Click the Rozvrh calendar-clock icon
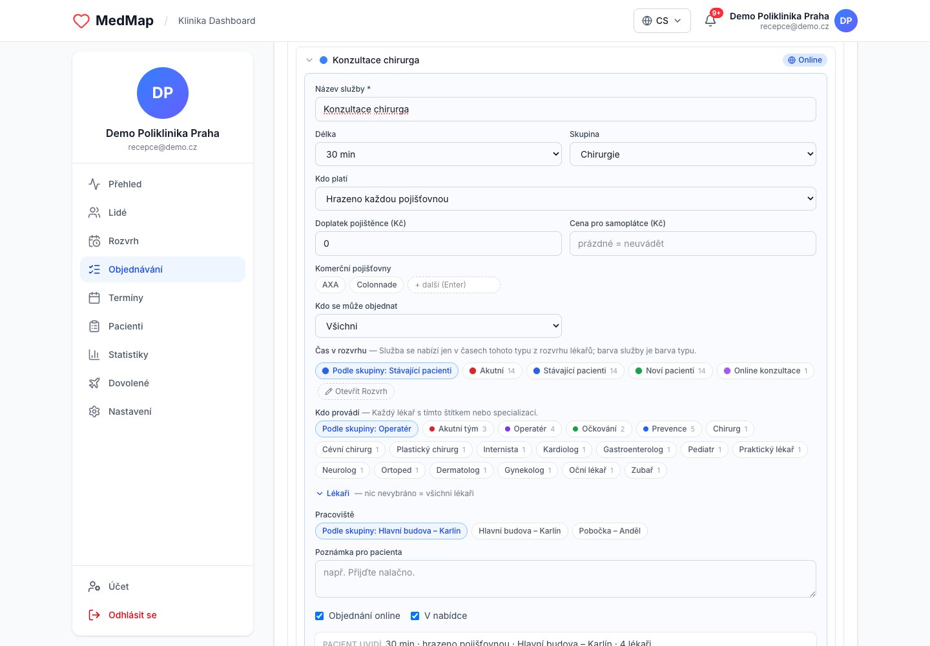The image size is (930, 646). (94, 241)
